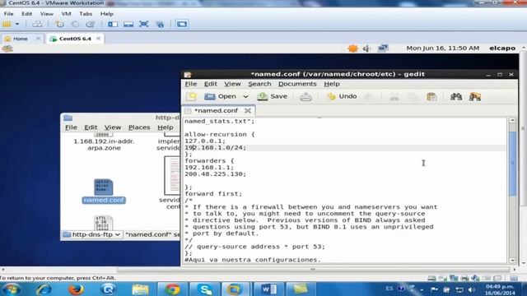Viewport: 527px width, 296px height.
Task: Open the gedit Help menu
Action: click(332, 84)
